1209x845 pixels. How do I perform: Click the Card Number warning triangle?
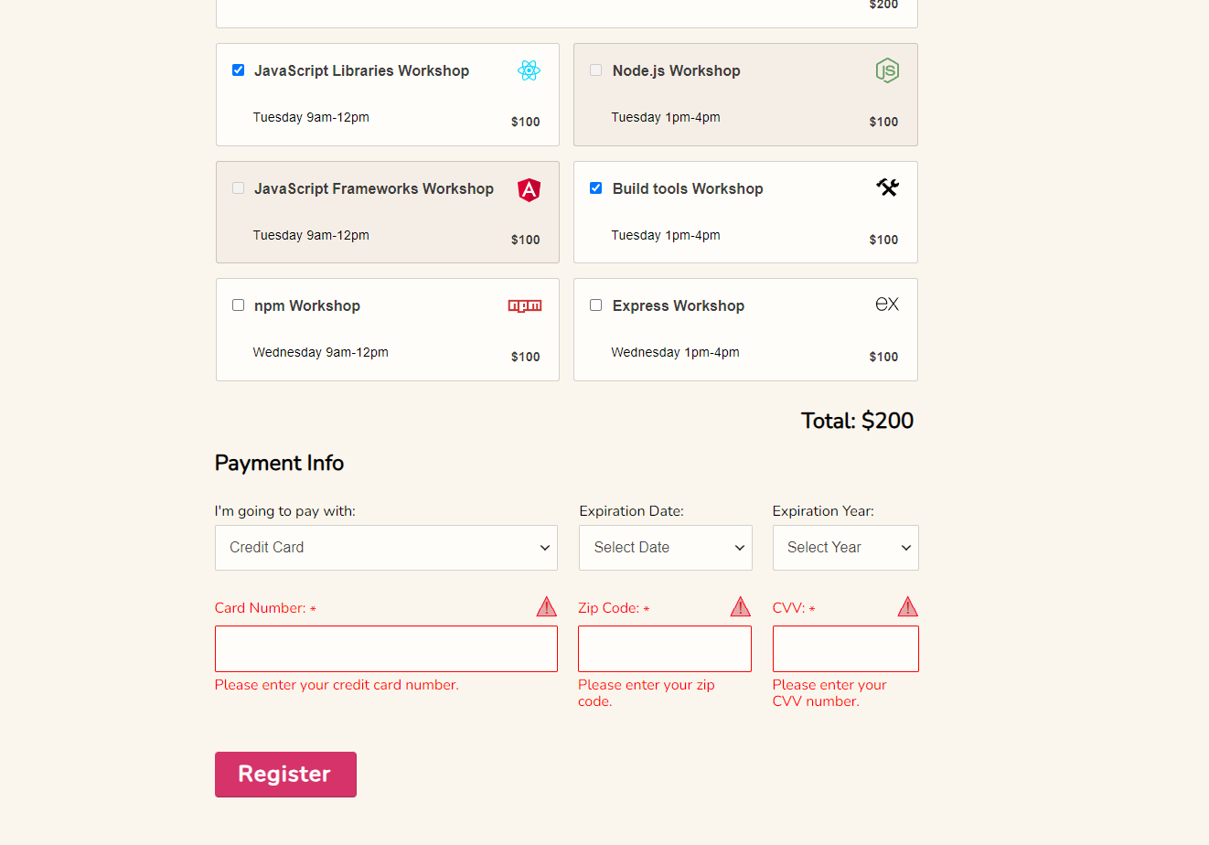pos(546,606)
